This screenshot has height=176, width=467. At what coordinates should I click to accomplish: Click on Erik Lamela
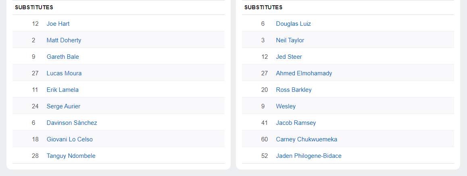[63, 90]
